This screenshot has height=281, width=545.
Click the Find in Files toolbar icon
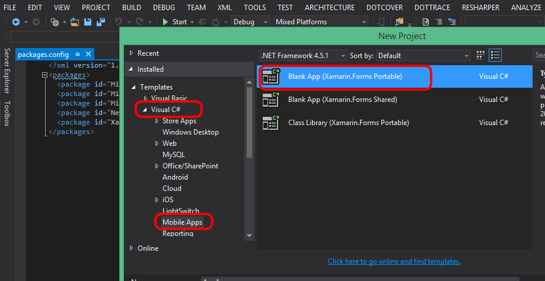399,22
